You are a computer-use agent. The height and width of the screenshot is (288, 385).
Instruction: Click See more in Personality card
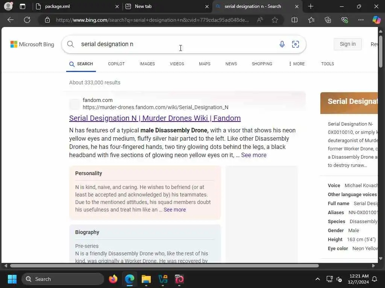(x=174, y=210)
